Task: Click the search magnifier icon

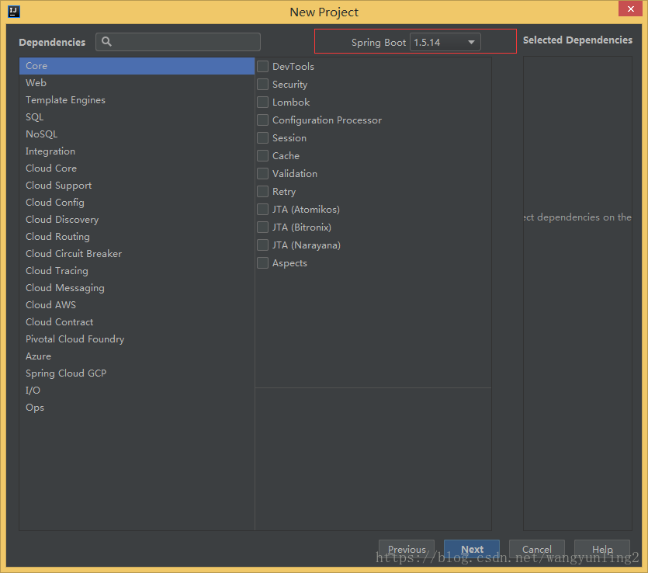Action: click(106, 41)
